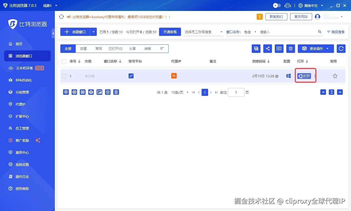Select 浏览器窗口 in the sidebar

27,56
